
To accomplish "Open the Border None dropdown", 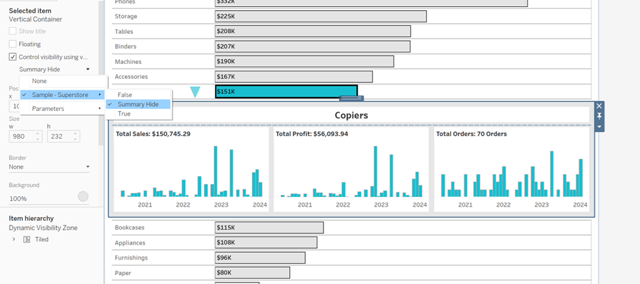I will [x=49, y=167].
